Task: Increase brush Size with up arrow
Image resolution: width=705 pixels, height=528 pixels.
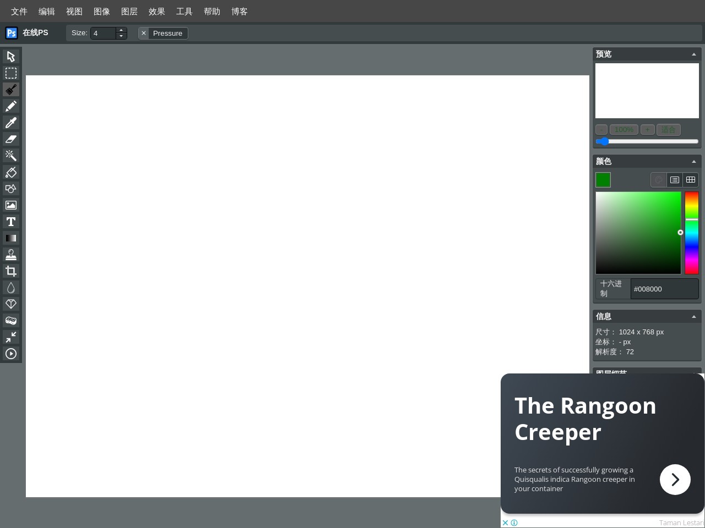Action: 121,30
